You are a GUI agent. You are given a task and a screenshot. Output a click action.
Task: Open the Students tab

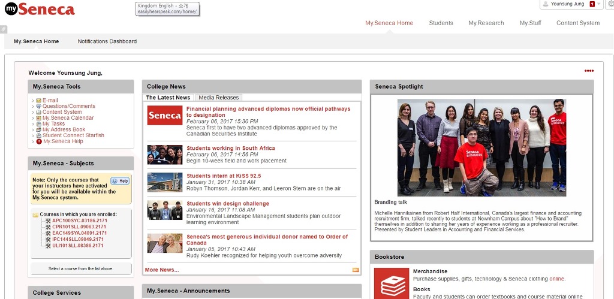tap(441, 23)
